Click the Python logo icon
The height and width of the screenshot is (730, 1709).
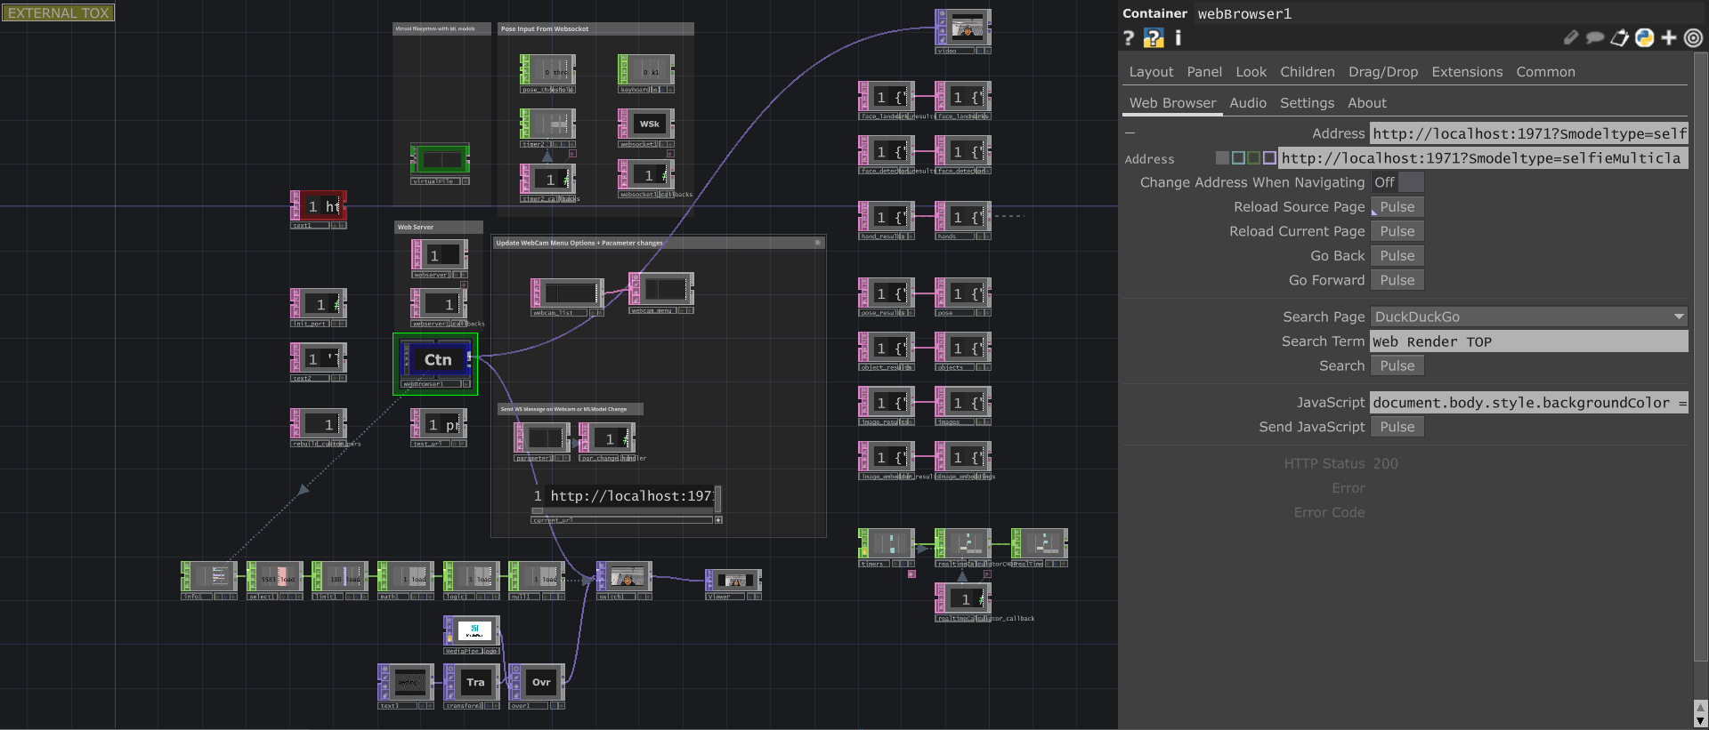[1645, 37]
